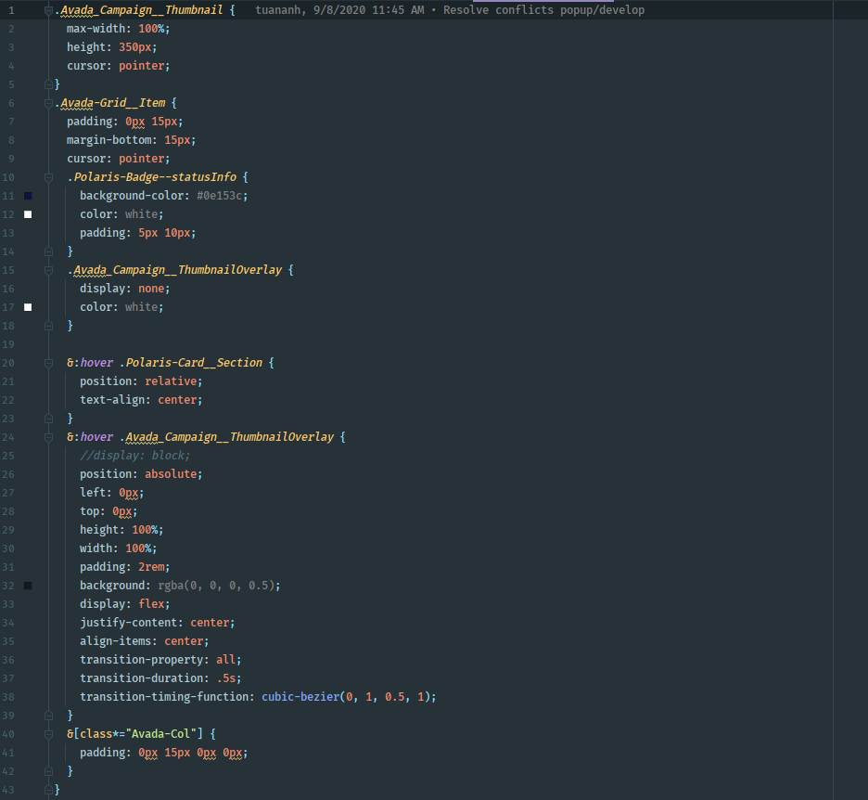Collapse the &:hover .Polaris-Card__Section block

(x=48, y=363)
